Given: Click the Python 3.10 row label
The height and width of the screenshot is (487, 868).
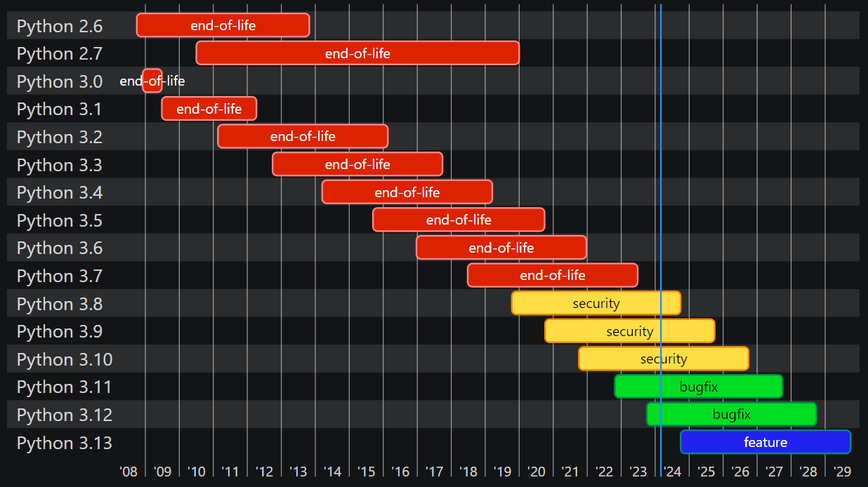Looking at the screenshot, I should tap(65, 359).
